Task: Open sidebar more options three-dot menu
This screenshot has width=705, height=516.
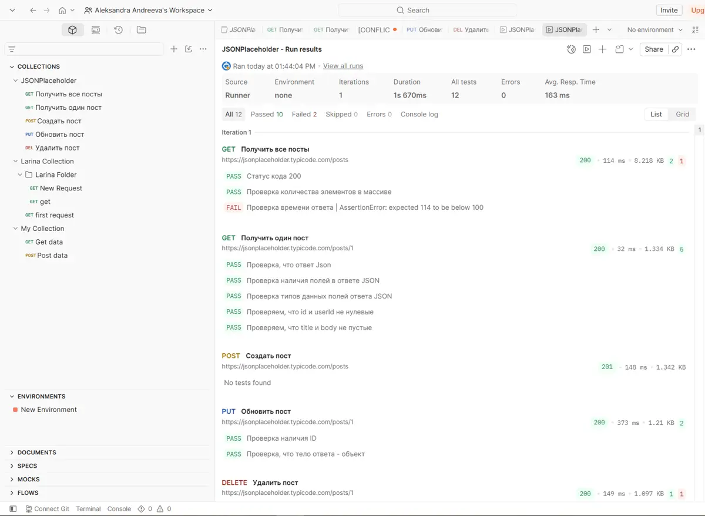Action: point(203,49)
